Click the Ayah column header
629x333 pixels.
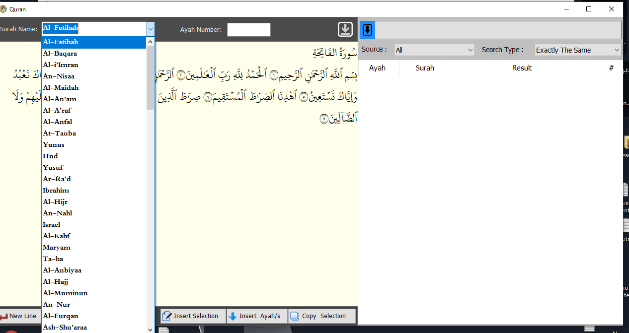(x=377, y=68)
